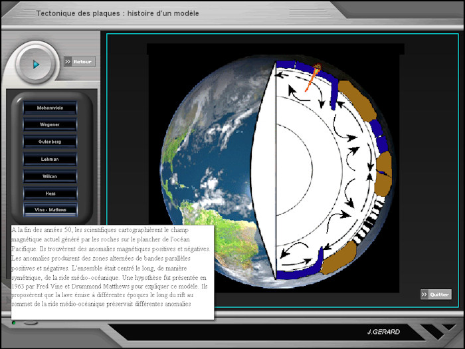Open the Wegener section
465x349 pixels.
coord(50,125)
